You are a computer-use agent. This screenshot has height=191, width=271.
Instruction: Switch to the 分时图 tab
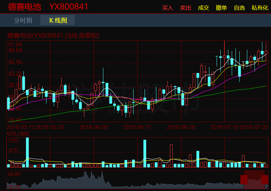click(x=23, y=20)
